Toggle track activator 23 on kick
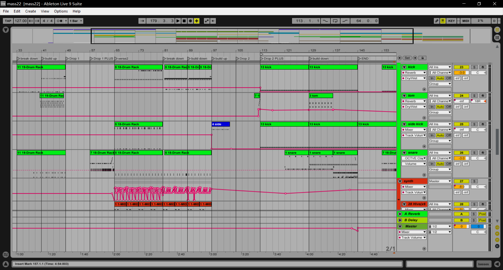This screenshot has height=270, width=503. pyautogui.click(x=461, y=67)
